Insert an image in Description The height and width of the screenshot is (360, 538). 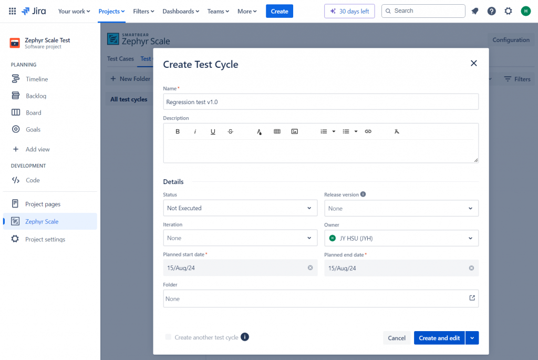tap(294, 131)
